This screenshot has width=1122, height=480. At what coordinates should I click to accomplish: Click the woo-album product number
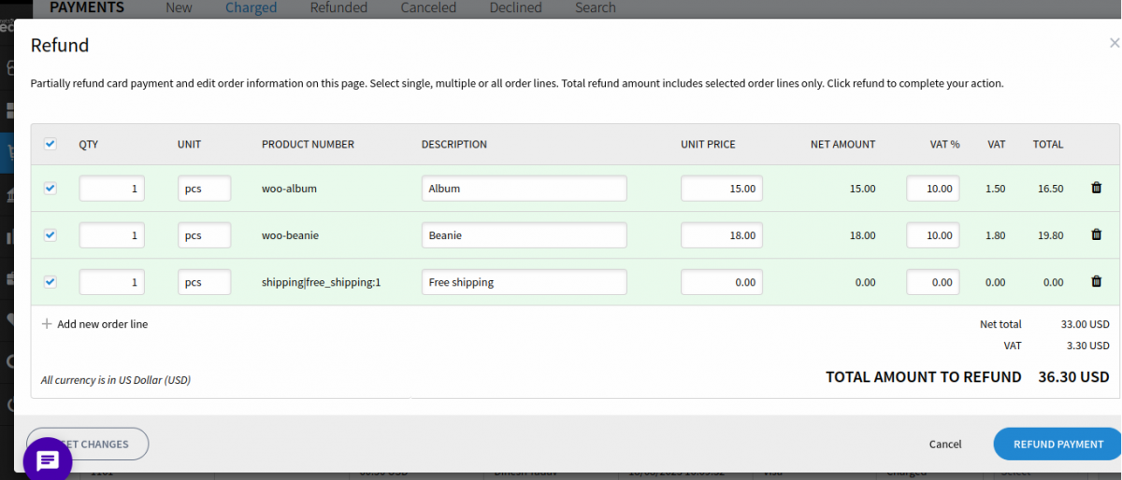coord(289,189)
